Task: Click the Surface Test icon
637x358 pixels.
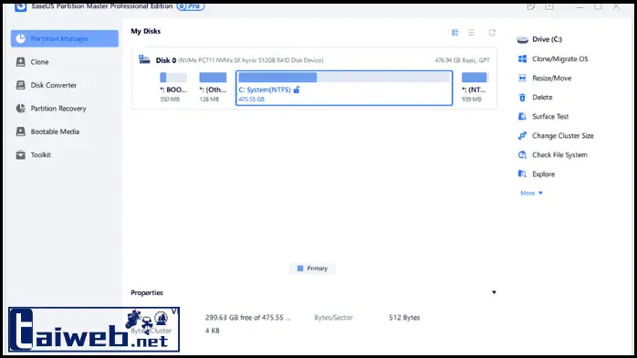Action: (x=522, y=117)
